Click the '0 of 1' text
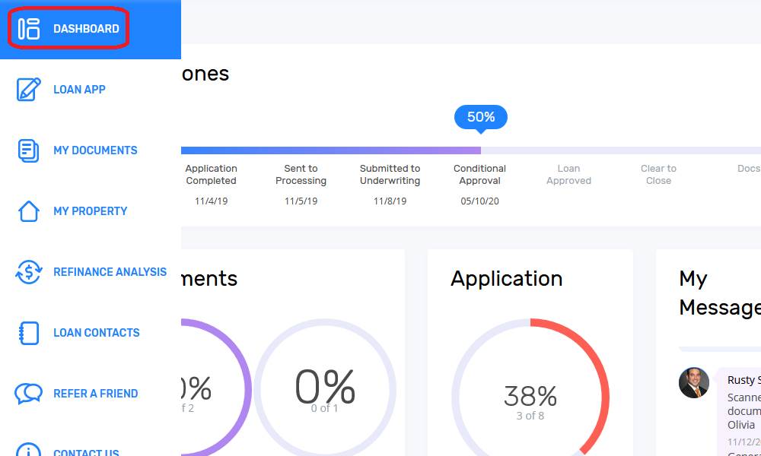This screenshot has width=761, height=456. click(x=325, y=409)
